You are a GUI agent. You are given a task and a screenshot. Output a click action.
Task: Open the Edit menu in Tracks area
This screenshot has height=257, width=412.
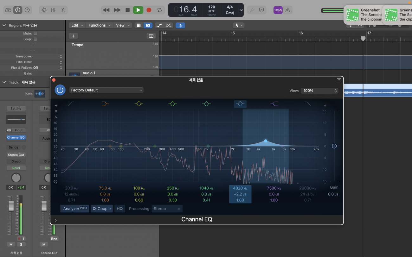[x=77, y=25]
